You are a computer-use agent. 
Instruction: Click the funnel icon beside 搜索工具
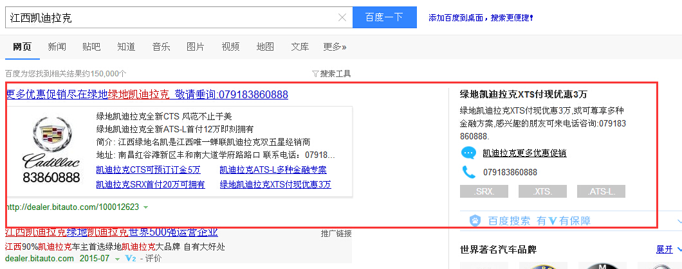pyautogui.click(x=316, y=74)
